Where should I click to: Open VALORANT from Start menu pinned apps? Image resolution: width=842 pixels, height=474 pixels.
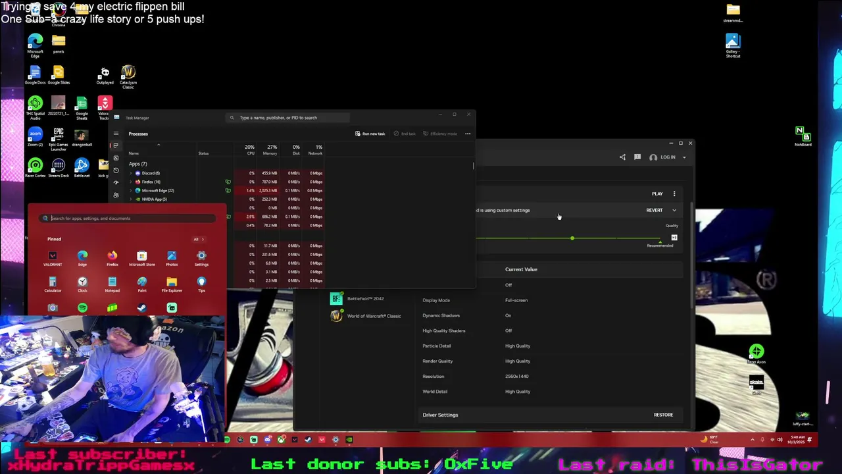point(53,258)
